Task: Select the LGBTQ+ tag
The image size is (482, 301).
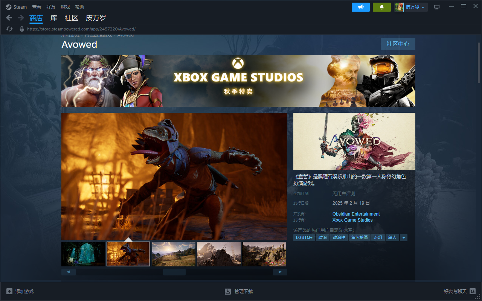Action: 304,237
